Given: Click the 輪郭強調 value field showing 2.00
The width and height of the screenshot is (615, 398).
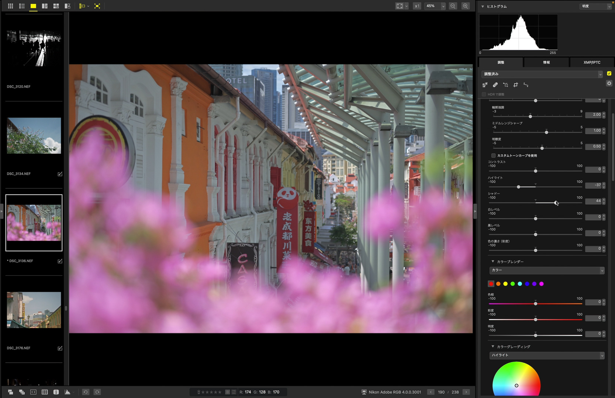Looking at the screenshot, I should click(x=593, y=115).
